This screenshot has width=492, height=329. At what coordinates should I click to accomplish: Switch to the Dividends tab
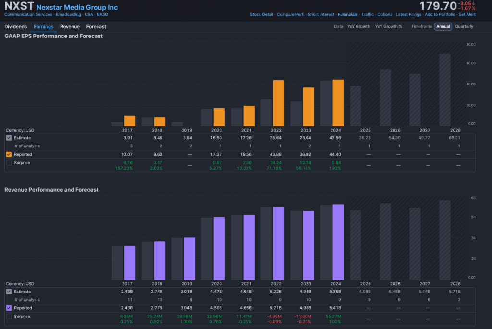[x=15, y=27]
